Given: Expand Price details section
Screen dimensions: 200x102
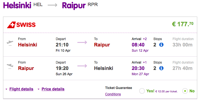Looking at the screenshot, I should 53,89.
